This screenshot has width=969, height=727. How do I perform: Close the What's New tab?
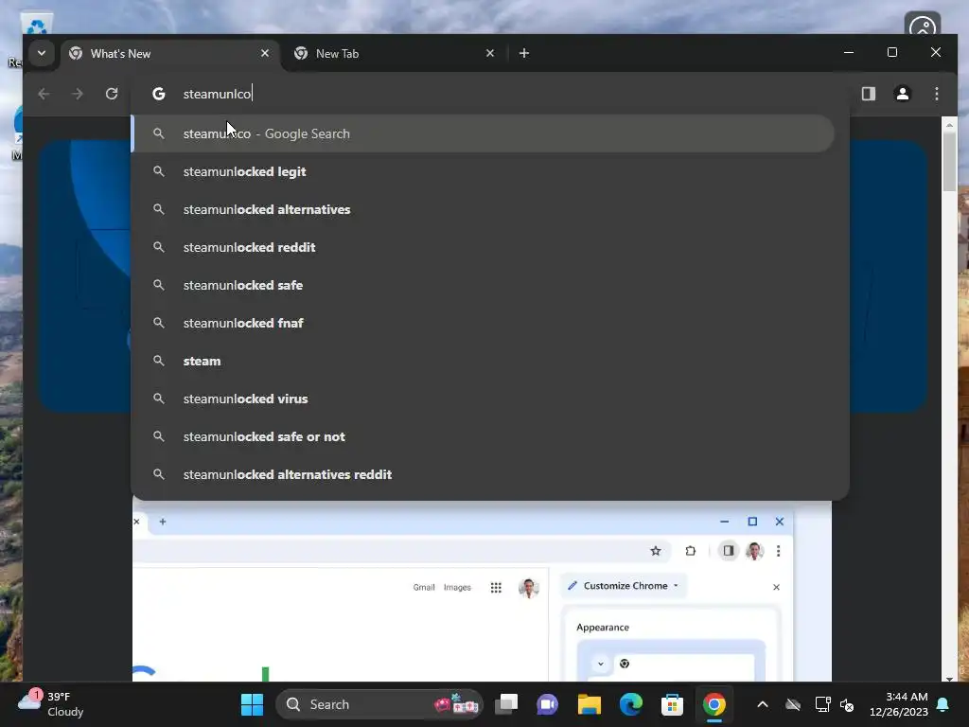pos(265,53)
